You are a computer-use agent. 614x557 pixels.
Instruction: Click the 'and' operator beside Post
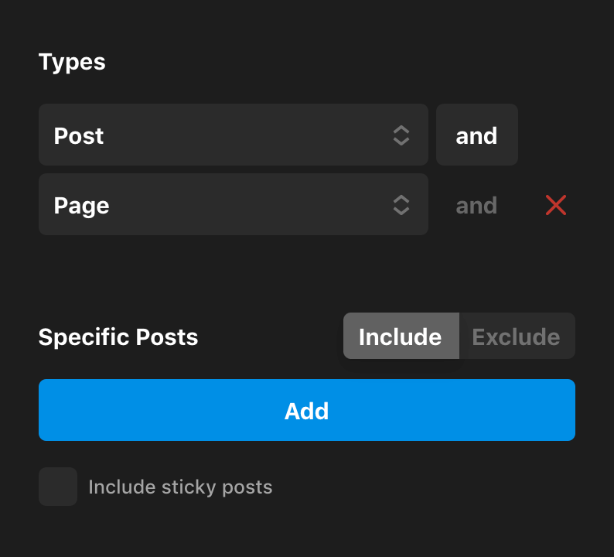click(x=476, y=135)
